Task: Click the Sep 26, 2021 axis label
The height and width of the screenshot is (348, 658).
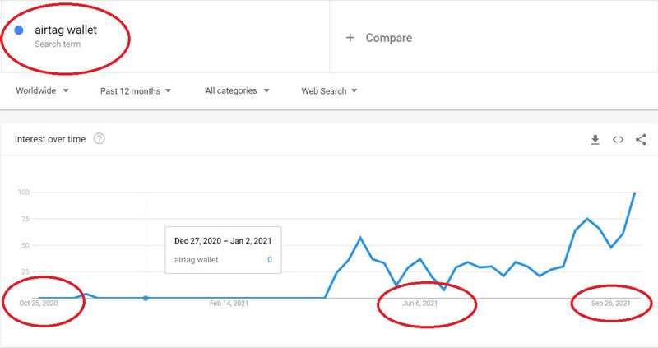Action: pos(611,304)
